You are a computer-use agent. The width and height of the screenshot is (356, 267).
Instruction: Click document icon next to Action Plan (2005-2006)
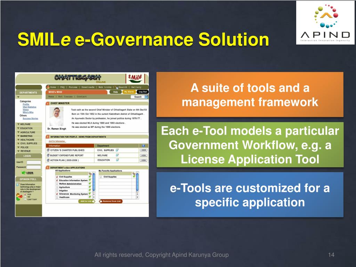pos(48,160)
